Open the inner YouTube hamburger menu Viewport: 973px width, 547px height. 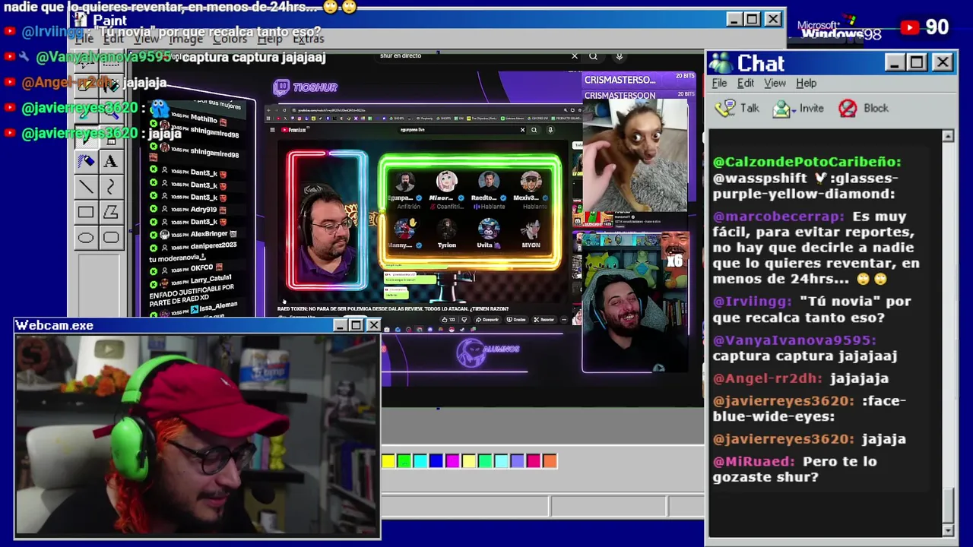(x=272, y=130)
